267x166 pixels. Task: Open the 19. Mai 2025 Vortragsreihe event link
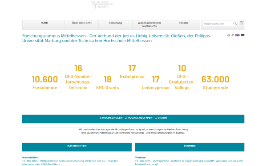(x=189, y=162)
